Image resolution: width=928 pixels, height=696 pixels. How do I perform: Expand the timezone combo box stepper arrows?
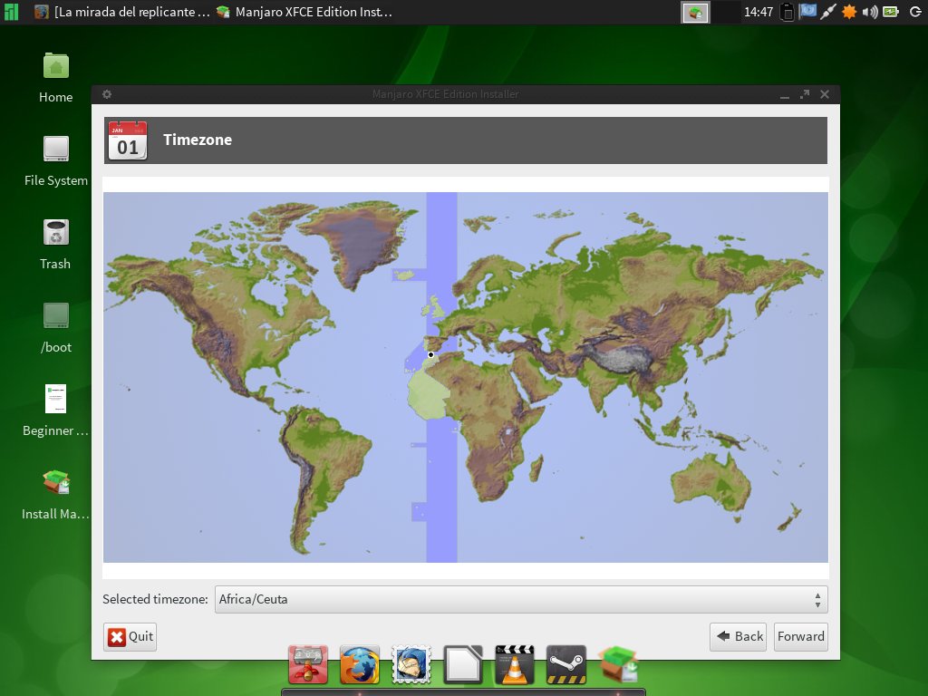click(818, 599)
